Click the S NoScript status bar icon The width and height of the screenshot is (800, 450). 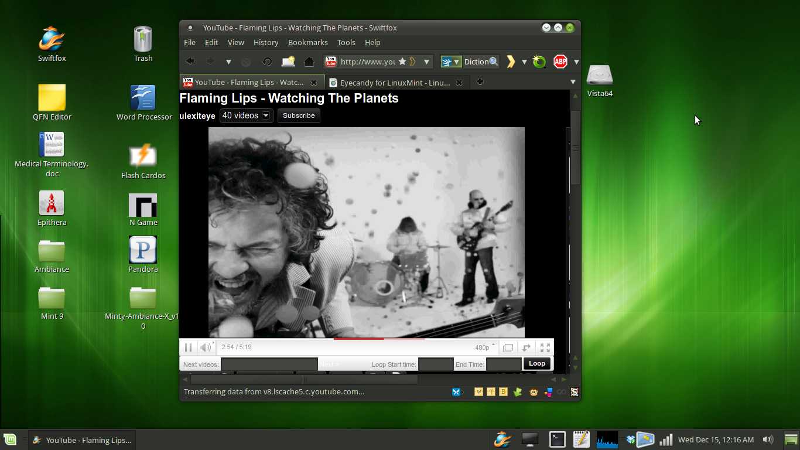pos(575,392)
